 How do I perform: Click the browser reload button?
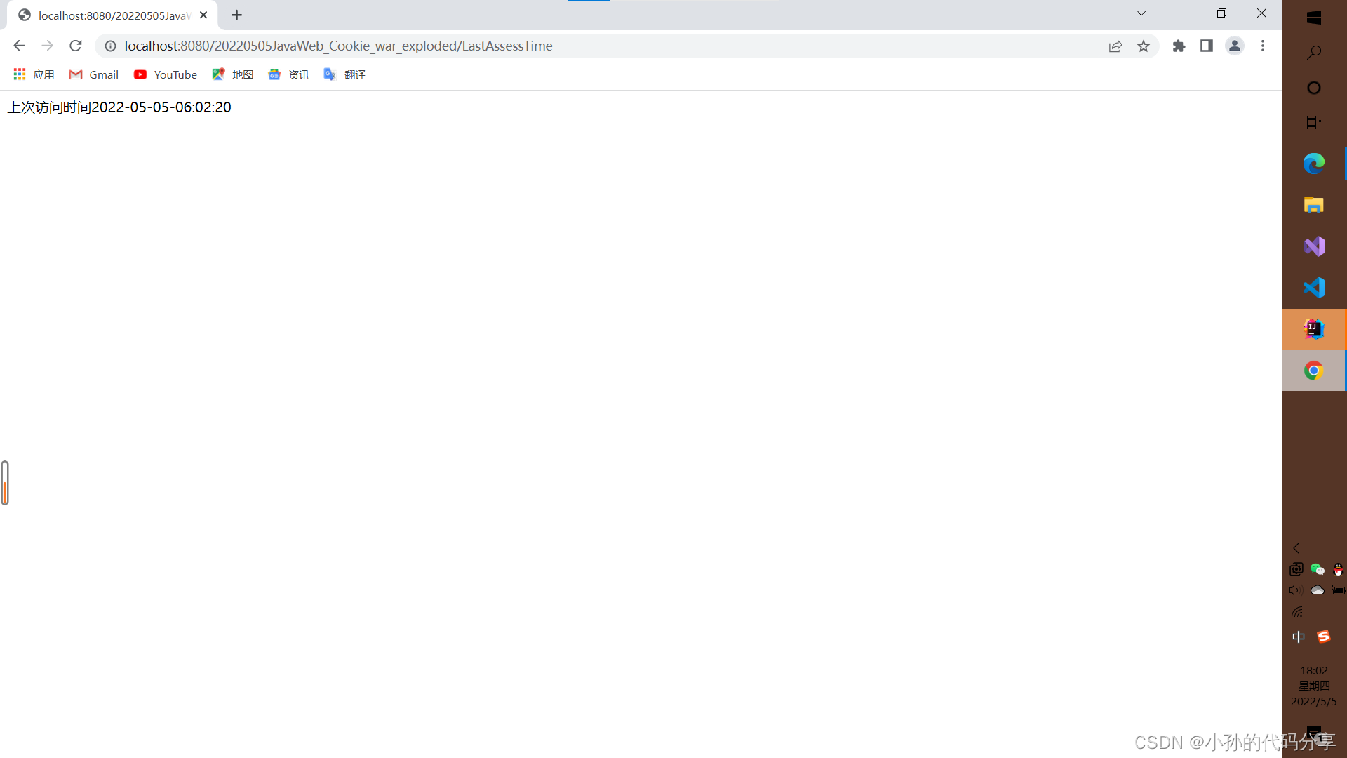pos(76,46)
